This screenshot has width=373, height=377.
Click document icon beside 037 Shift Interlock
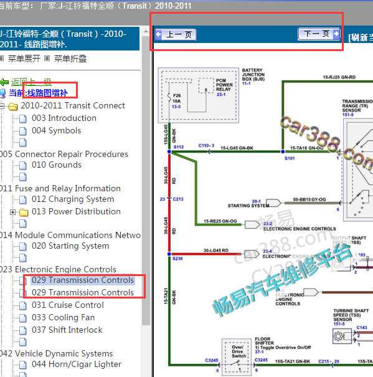tap(23, 330)
